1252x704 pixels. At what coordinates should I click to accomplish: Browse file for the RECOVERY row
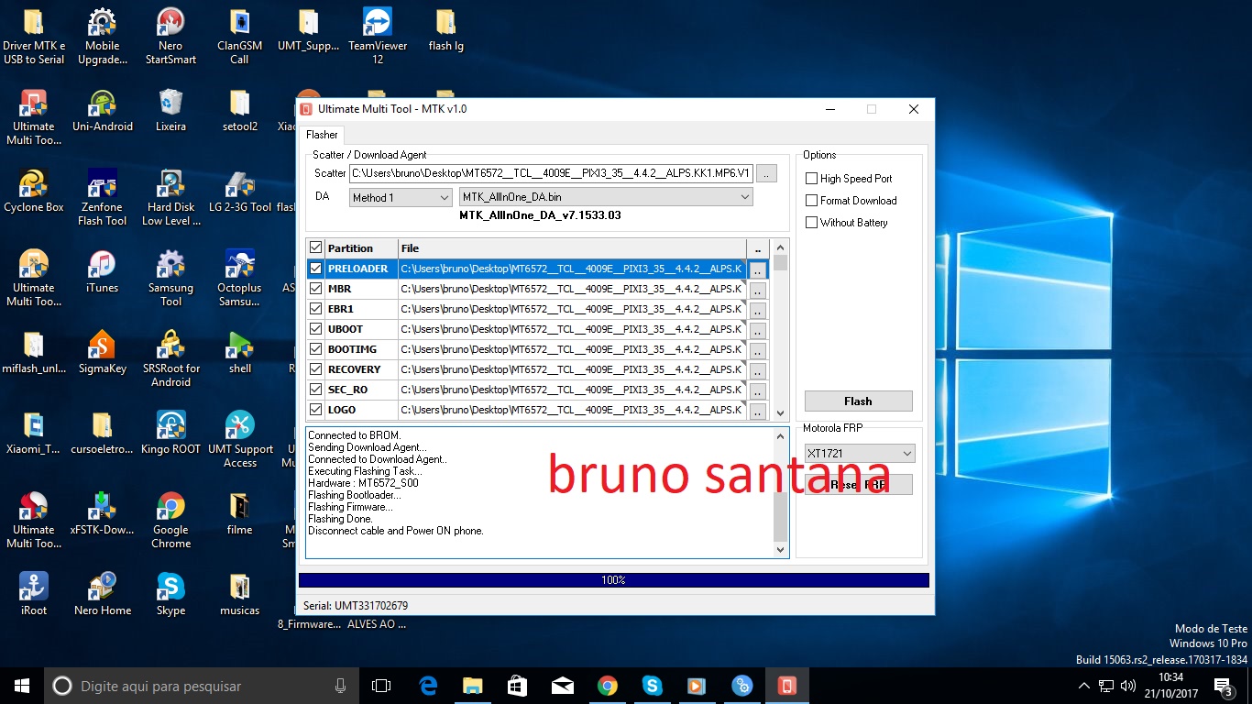pos(758,371)
